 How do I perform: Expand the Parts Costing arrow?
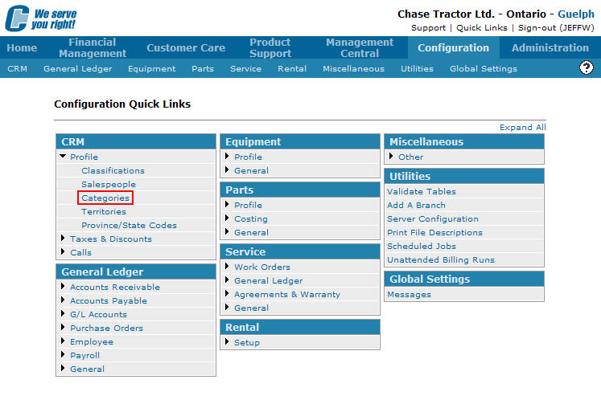pos(227,218)
